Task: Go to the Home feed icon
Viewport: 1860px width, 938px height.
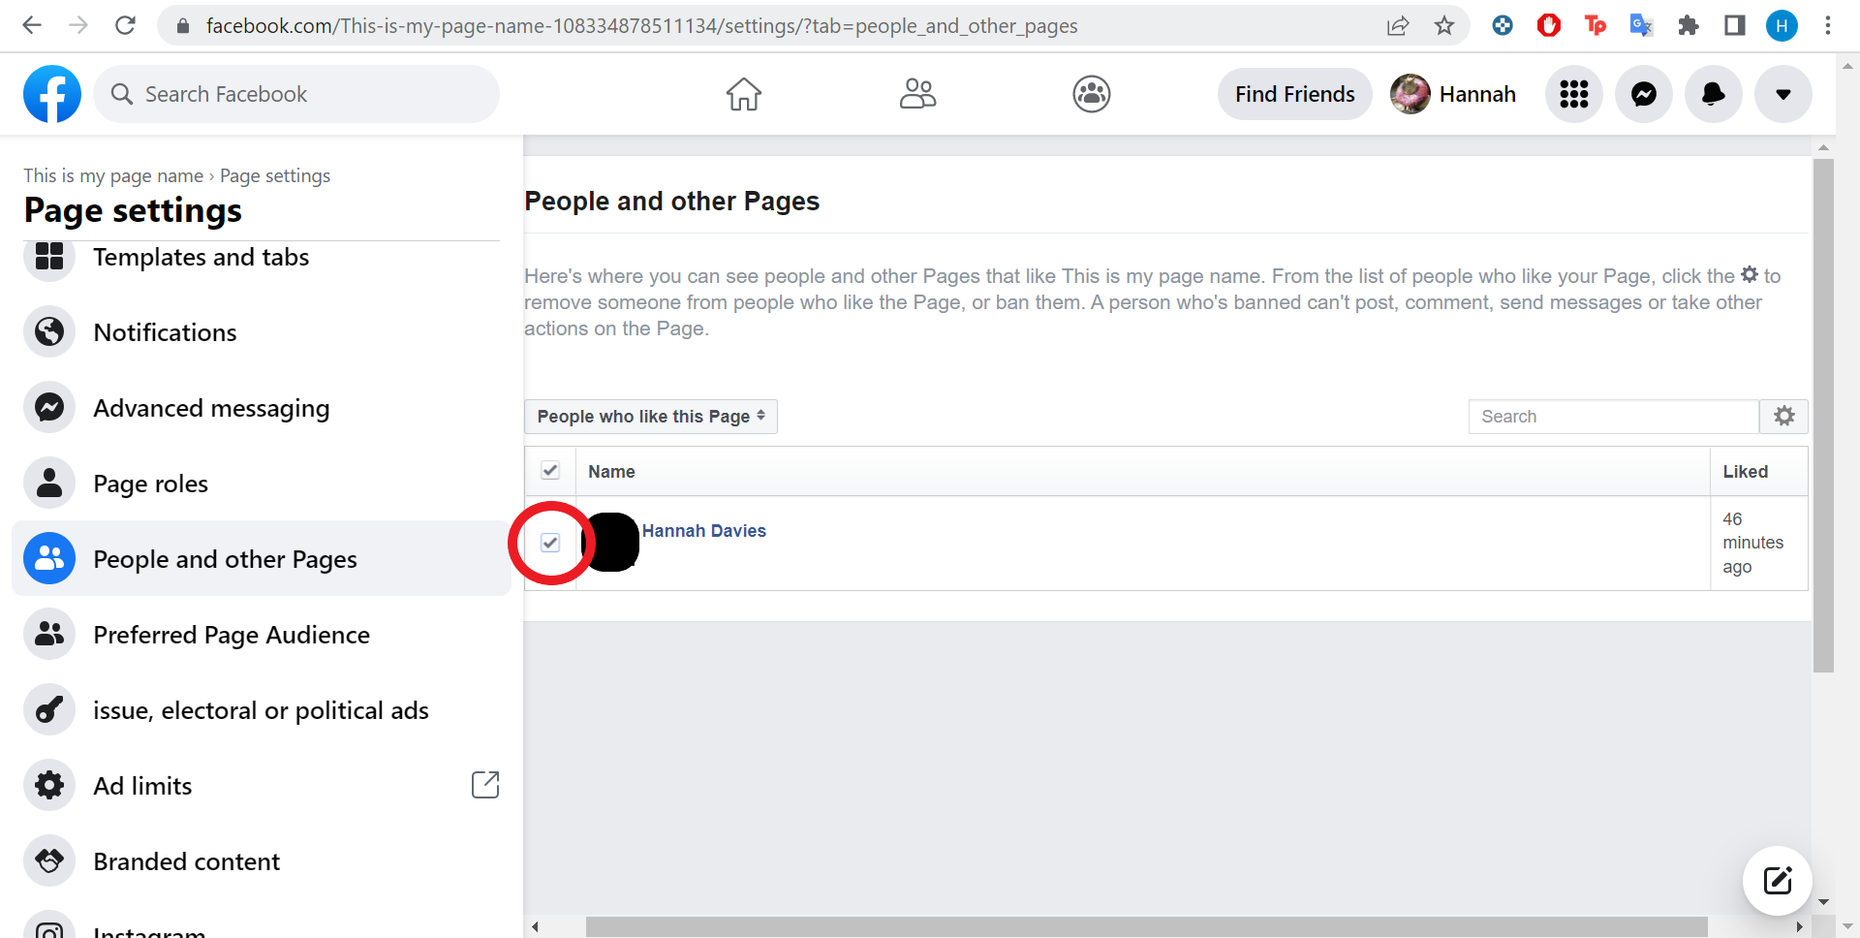Action: click(744, 94)
